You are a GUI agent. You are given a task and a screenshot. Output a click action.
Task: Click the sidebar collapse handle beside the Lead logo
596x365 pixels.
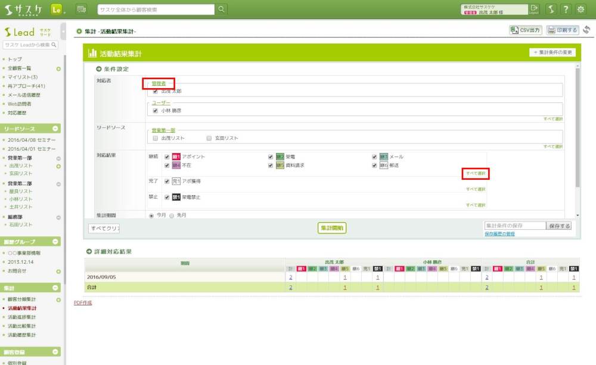63,32
